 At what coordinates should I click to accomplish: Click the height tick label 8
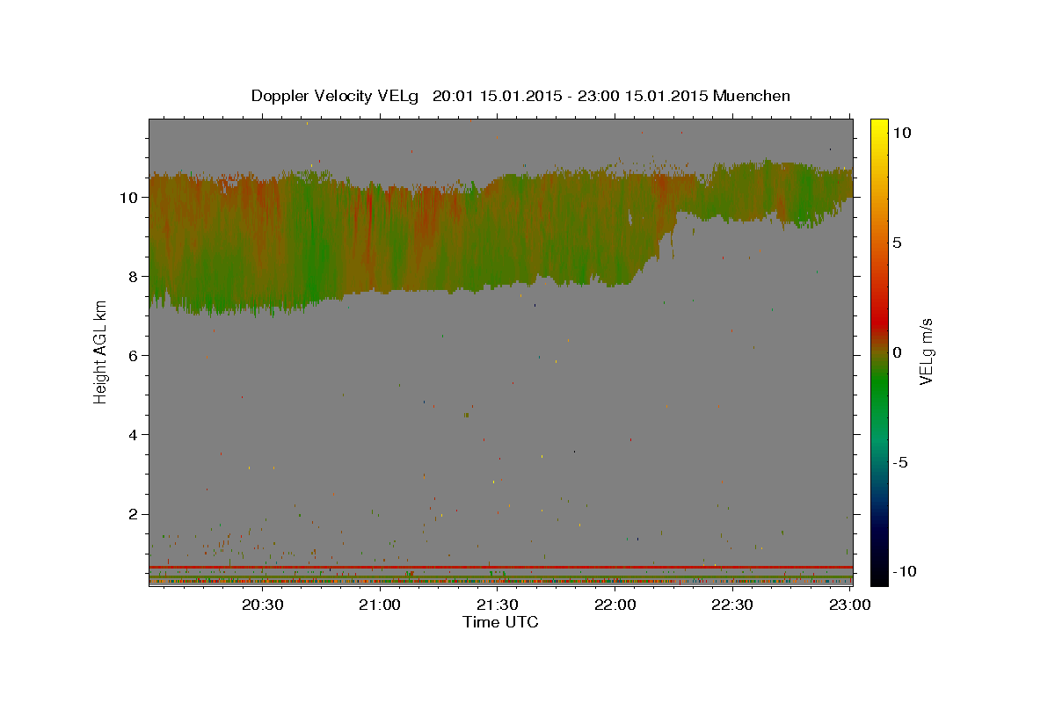(135, 277)
